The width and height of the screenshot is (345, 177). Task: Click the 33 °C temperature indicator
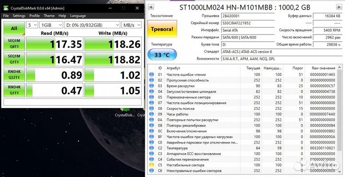point(162,55)
